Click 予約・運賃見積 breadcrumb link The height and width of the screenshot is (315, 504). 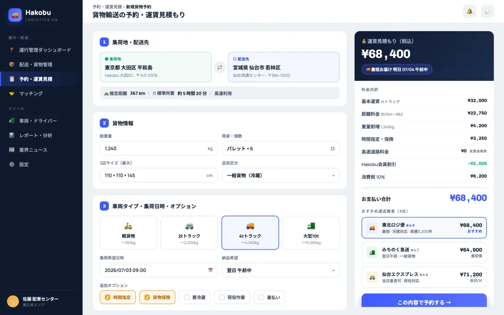pos(107,7)
